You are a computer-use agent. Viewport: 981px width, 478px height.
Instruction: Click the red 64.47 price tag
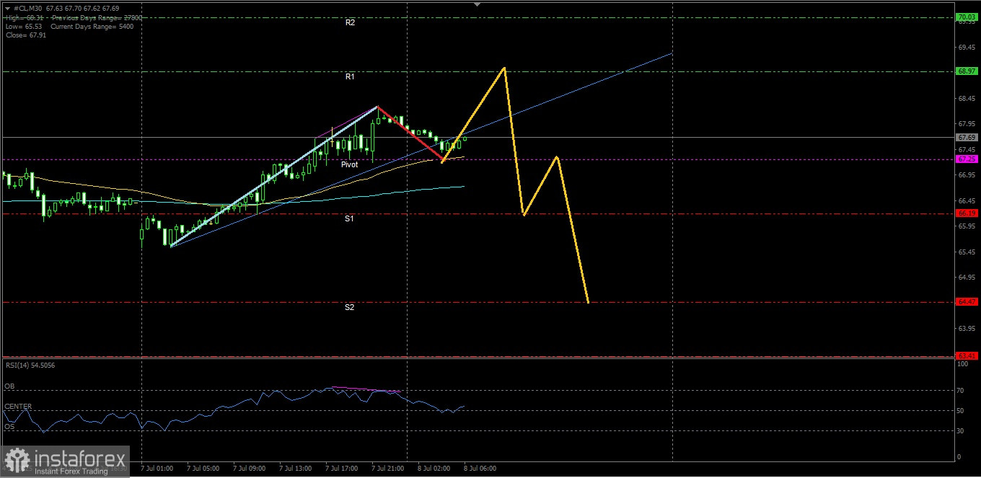[966, 302]
